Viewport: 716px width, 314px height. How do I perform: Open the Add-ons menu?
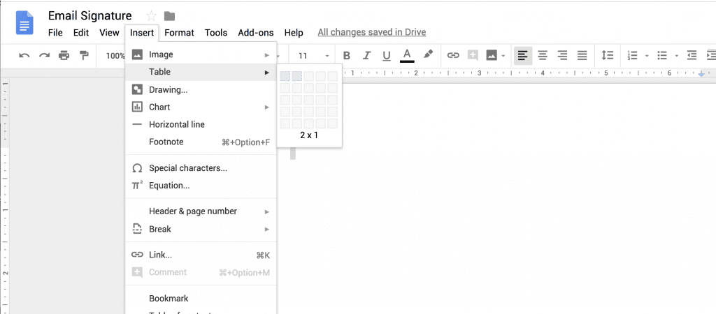[256, 32]
